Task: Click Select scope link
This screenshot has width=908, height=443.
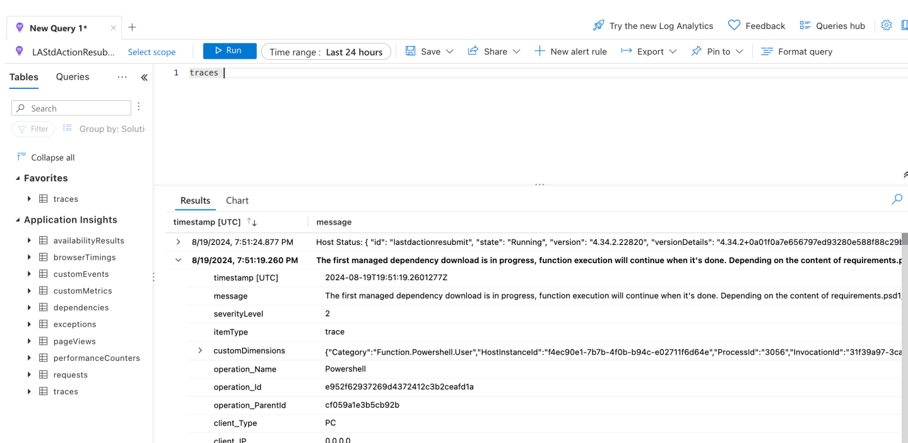Action: point(151,52)
